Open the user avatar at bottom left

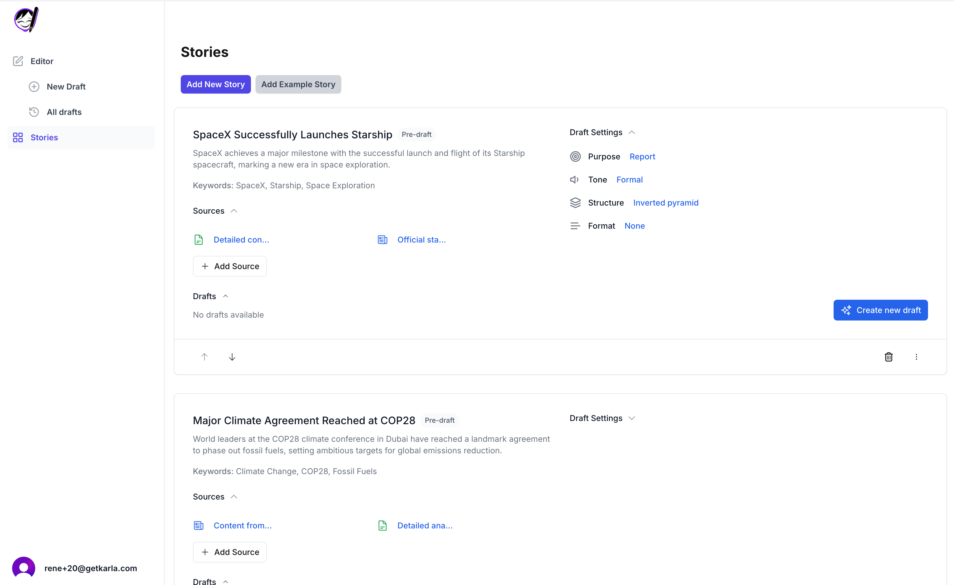pos(24,568)
